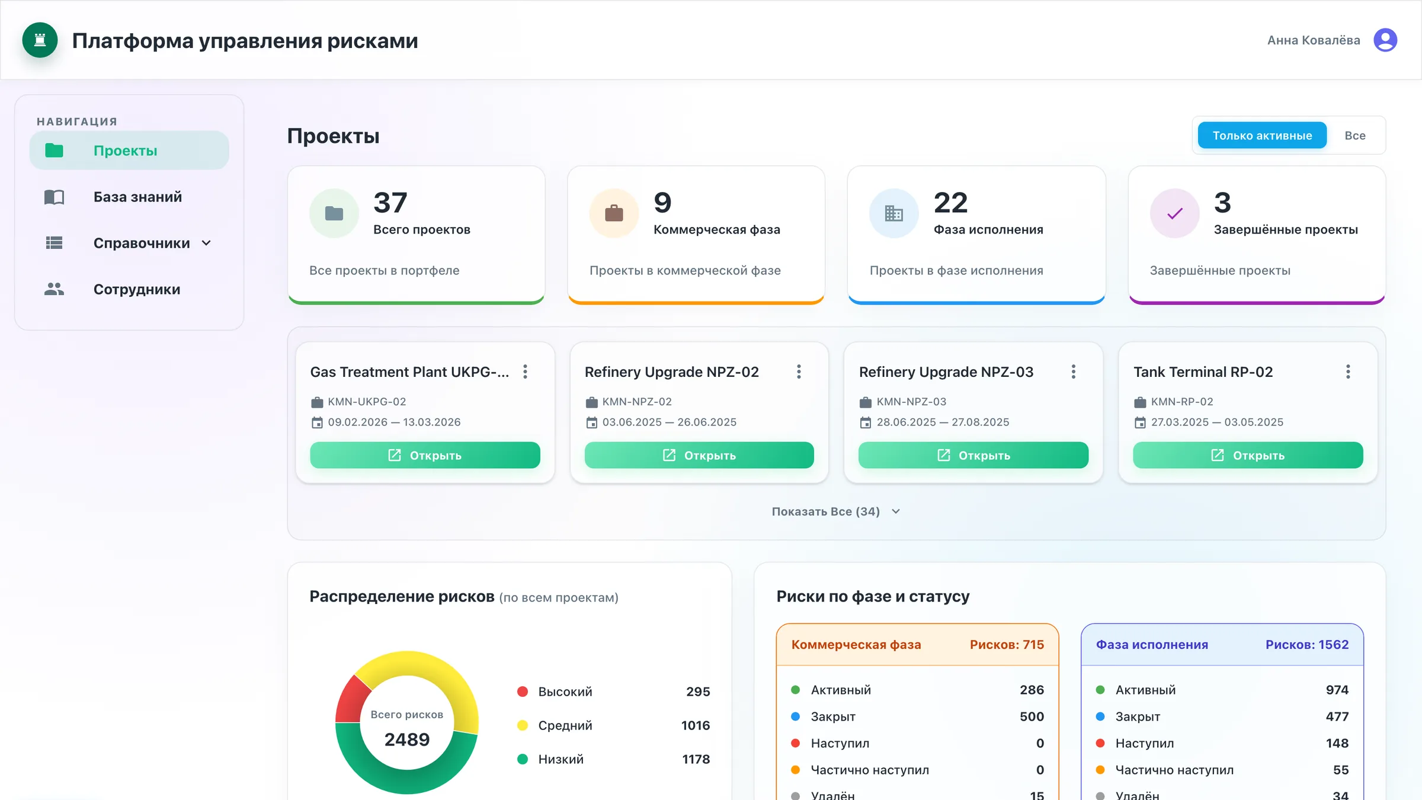Click the Фаза исполнения Рисков: 1562 header
Screen dimensions: 1422x800
coord(1222,645)
